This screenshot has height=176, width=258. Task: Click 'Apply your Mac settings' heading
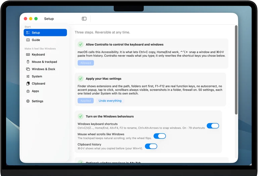[103, 79]
